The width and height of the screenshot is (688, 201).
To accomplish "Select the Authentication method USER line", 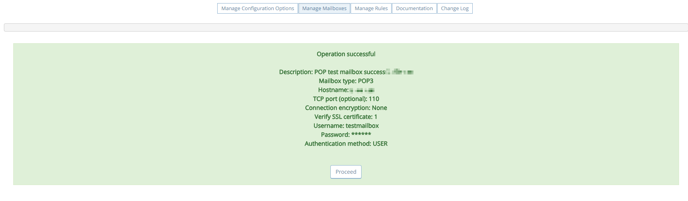I will [346, 144].
